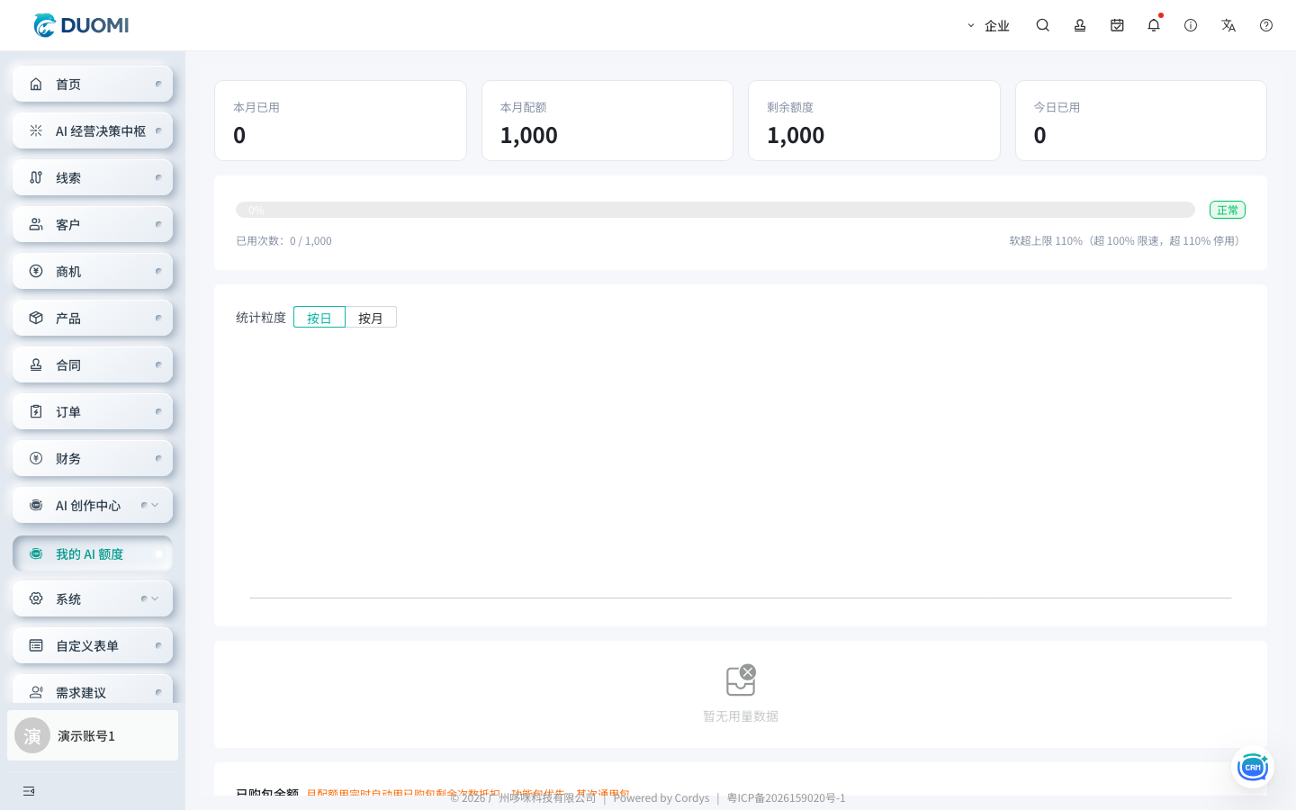Click the 产品 box icon in sidebar

point(36,318)
